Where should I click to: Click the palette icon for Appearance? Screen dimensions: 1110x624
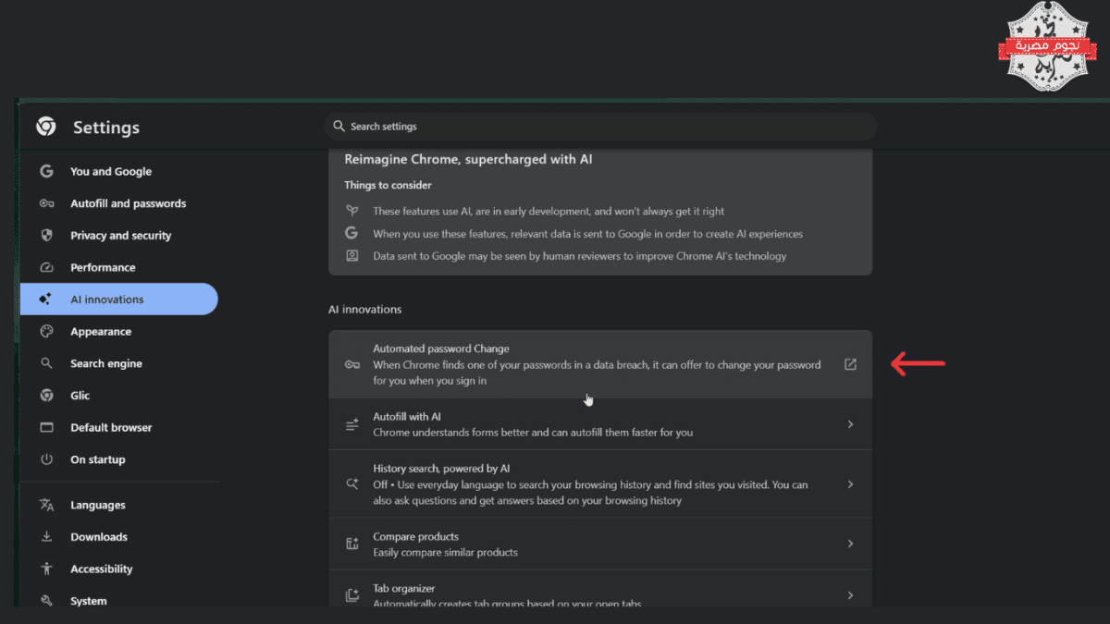pyautogui.click(x=46, y=331)
